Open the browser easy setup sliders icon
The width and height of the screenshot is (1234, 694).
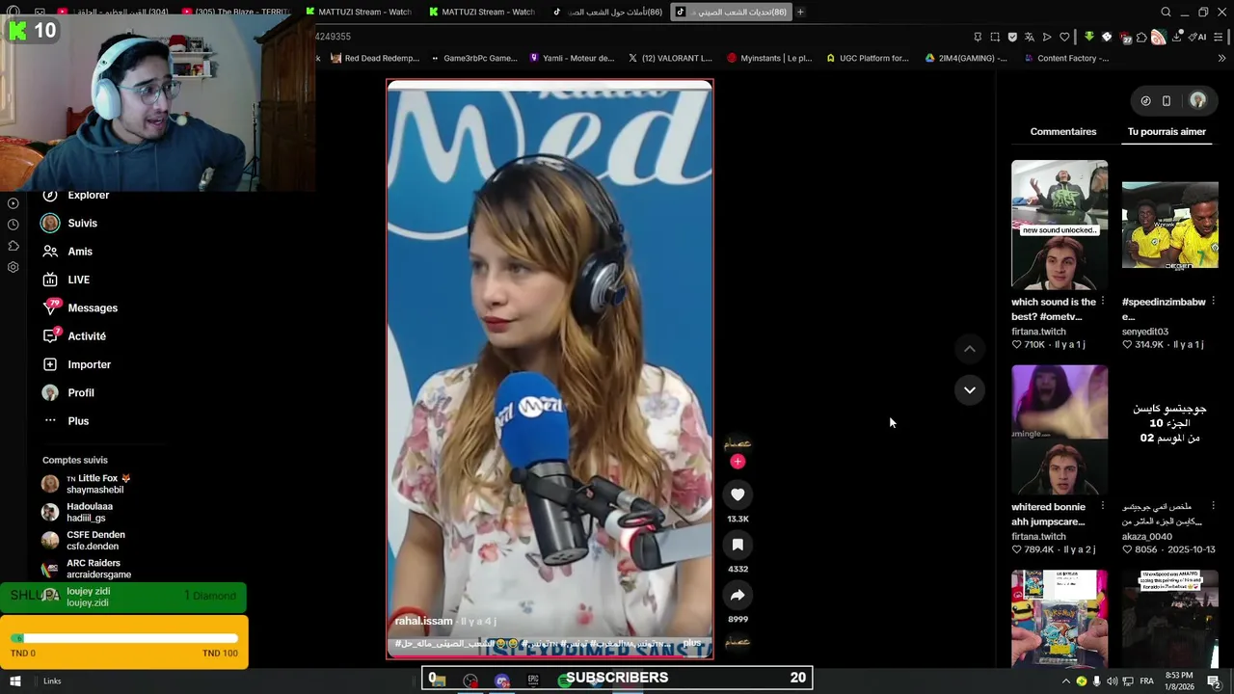coord(1220,37)
